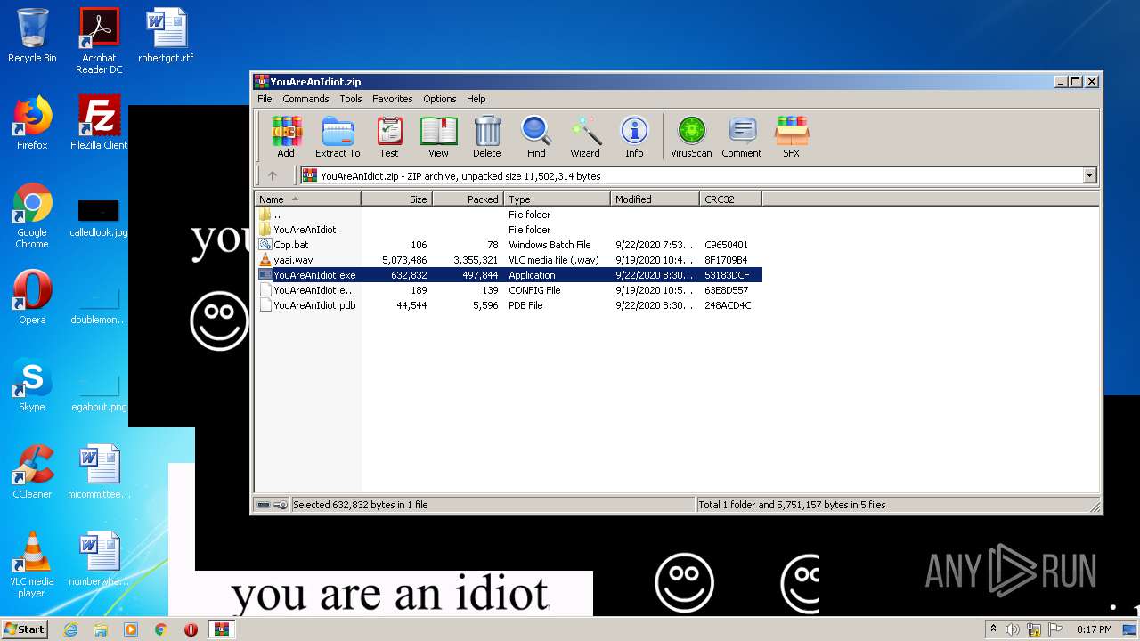Select the YouAreAnIdiot.e... CONFIG file
1140x641 pixels.
tap(508, 290)
